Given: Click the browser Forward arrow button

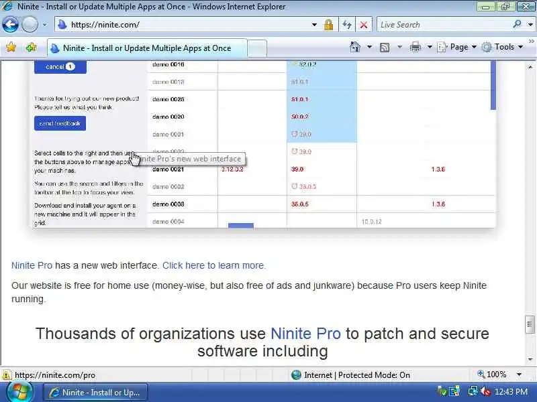Looking at the screenshot, I should tap(30, 25).
